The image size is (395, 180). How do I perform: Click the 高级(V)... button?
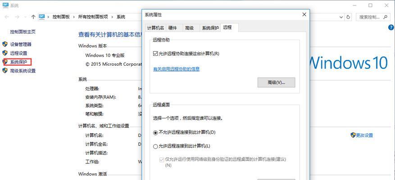(x=277, y=82)
